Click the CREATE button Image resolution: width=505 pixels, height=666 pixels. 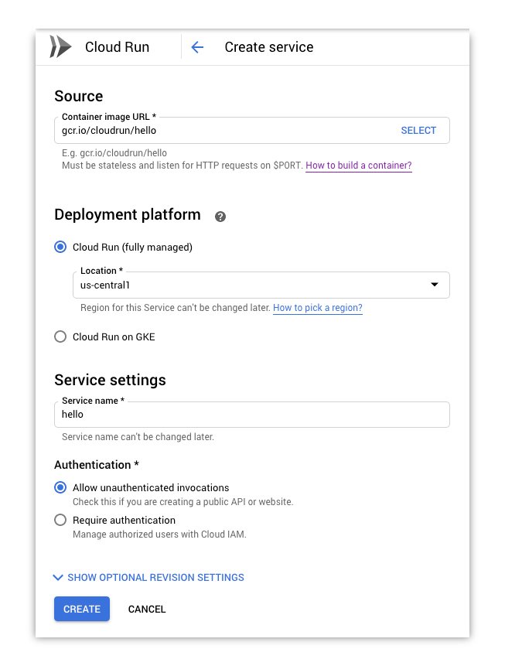(x=81, y=609)
